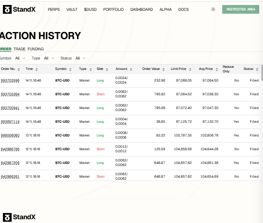Viewport: 263px width, 223px height.
Task: Open the Symbol filter dropdown
Action: click(20, 58)
